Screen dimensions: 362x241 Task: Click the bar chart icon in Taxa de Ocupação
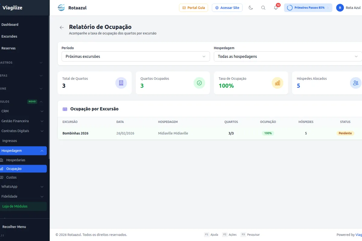[278, 83]
